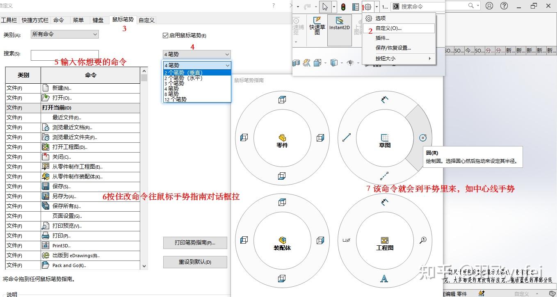Click the 命令 column header
Screen dimensions: 557x297
[90, 75]
